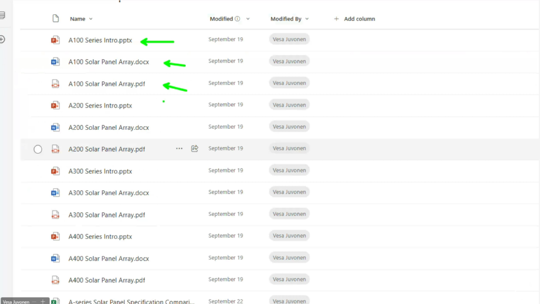Image resolution: width=540 pixels, height=304 pixels.
Task: Open A100 Series Intro.pptx
Action: (100, 40)
